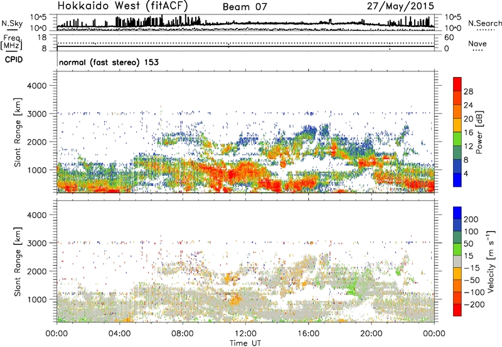Screen dimensions: 502x347
Task: Click the leftmost '00:00' time tick
Action: pyautogui.click(x=56, y=334)
